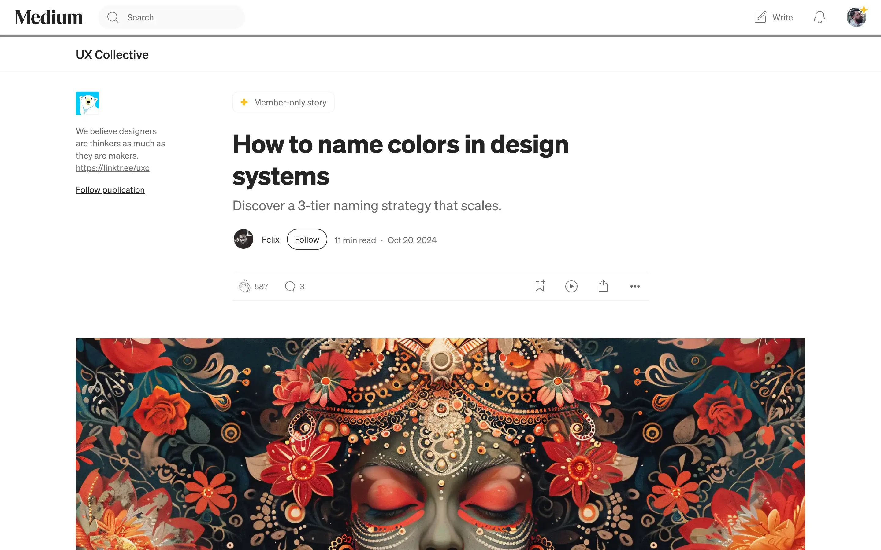
Task: Go to UX Collective publication
Action: coord(112,55)
